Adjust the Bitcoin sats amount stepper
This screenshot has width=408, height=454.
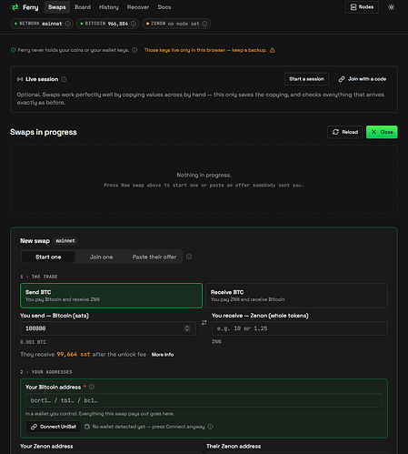tap(187, 328)
